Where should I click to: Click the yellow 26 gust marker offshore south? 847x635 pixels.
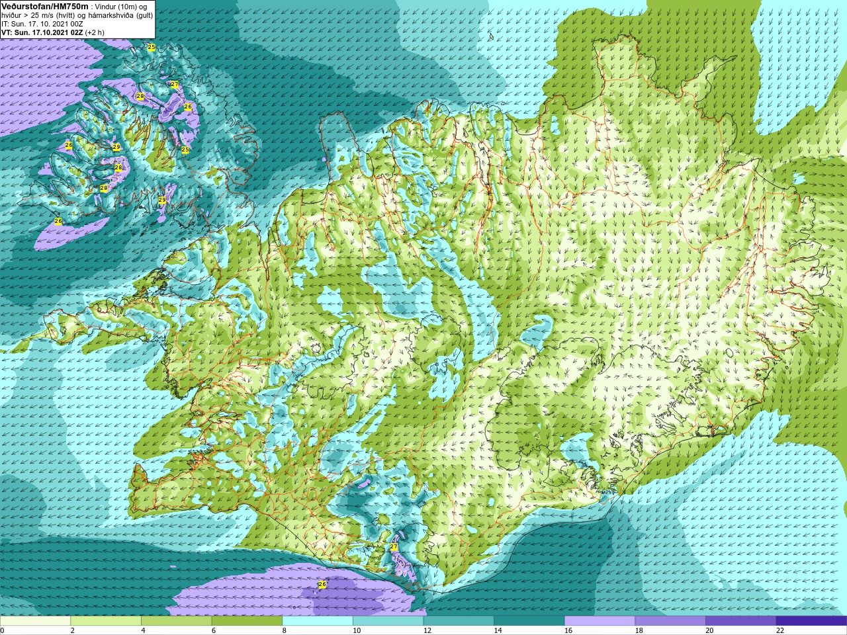tap(322, 584)
